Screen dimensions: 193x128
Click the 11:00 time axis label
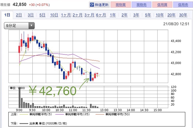click(73, 110)
